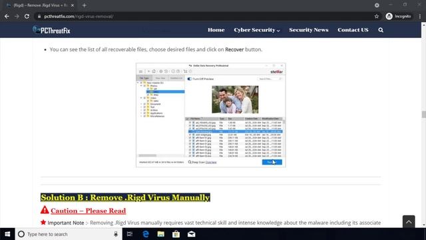
Task: Click the Type here to search box
Action: (69, 234)
